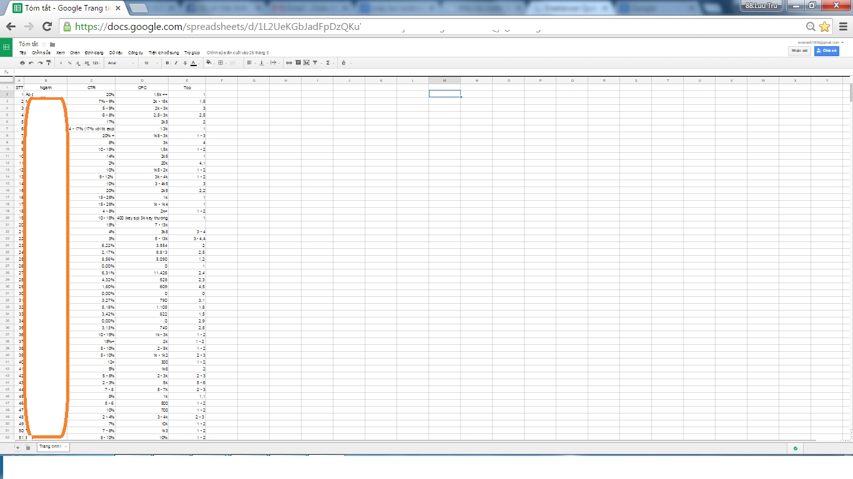Open the text wrapping dropdown
This screenshot has width=853, height=479.
point(274,63)
